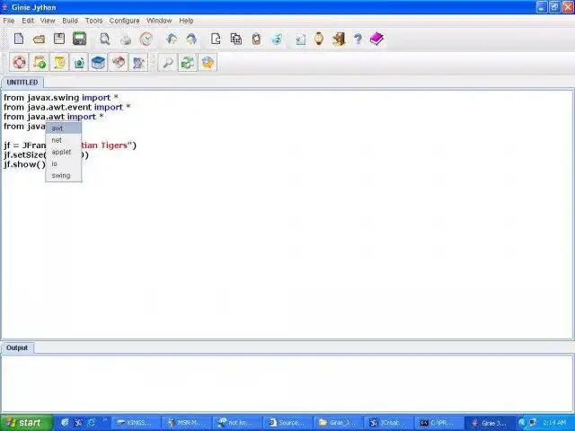Image resolution: width=575 pixels, height=431 pixels.
Task: Click the blue gray figure icon
Action: pos(138,62)
